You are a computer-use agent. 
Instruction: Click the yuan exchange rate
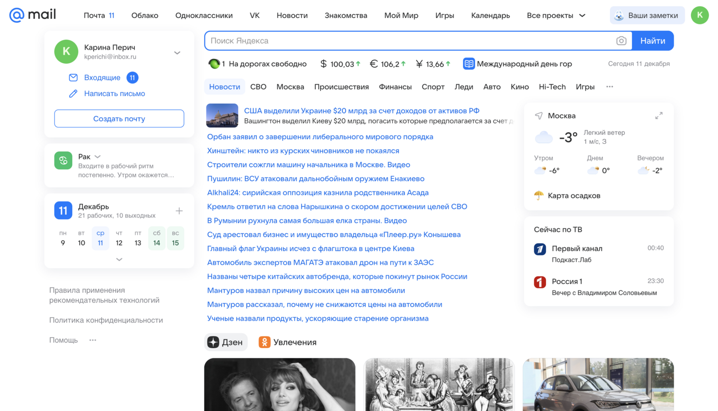433,64
